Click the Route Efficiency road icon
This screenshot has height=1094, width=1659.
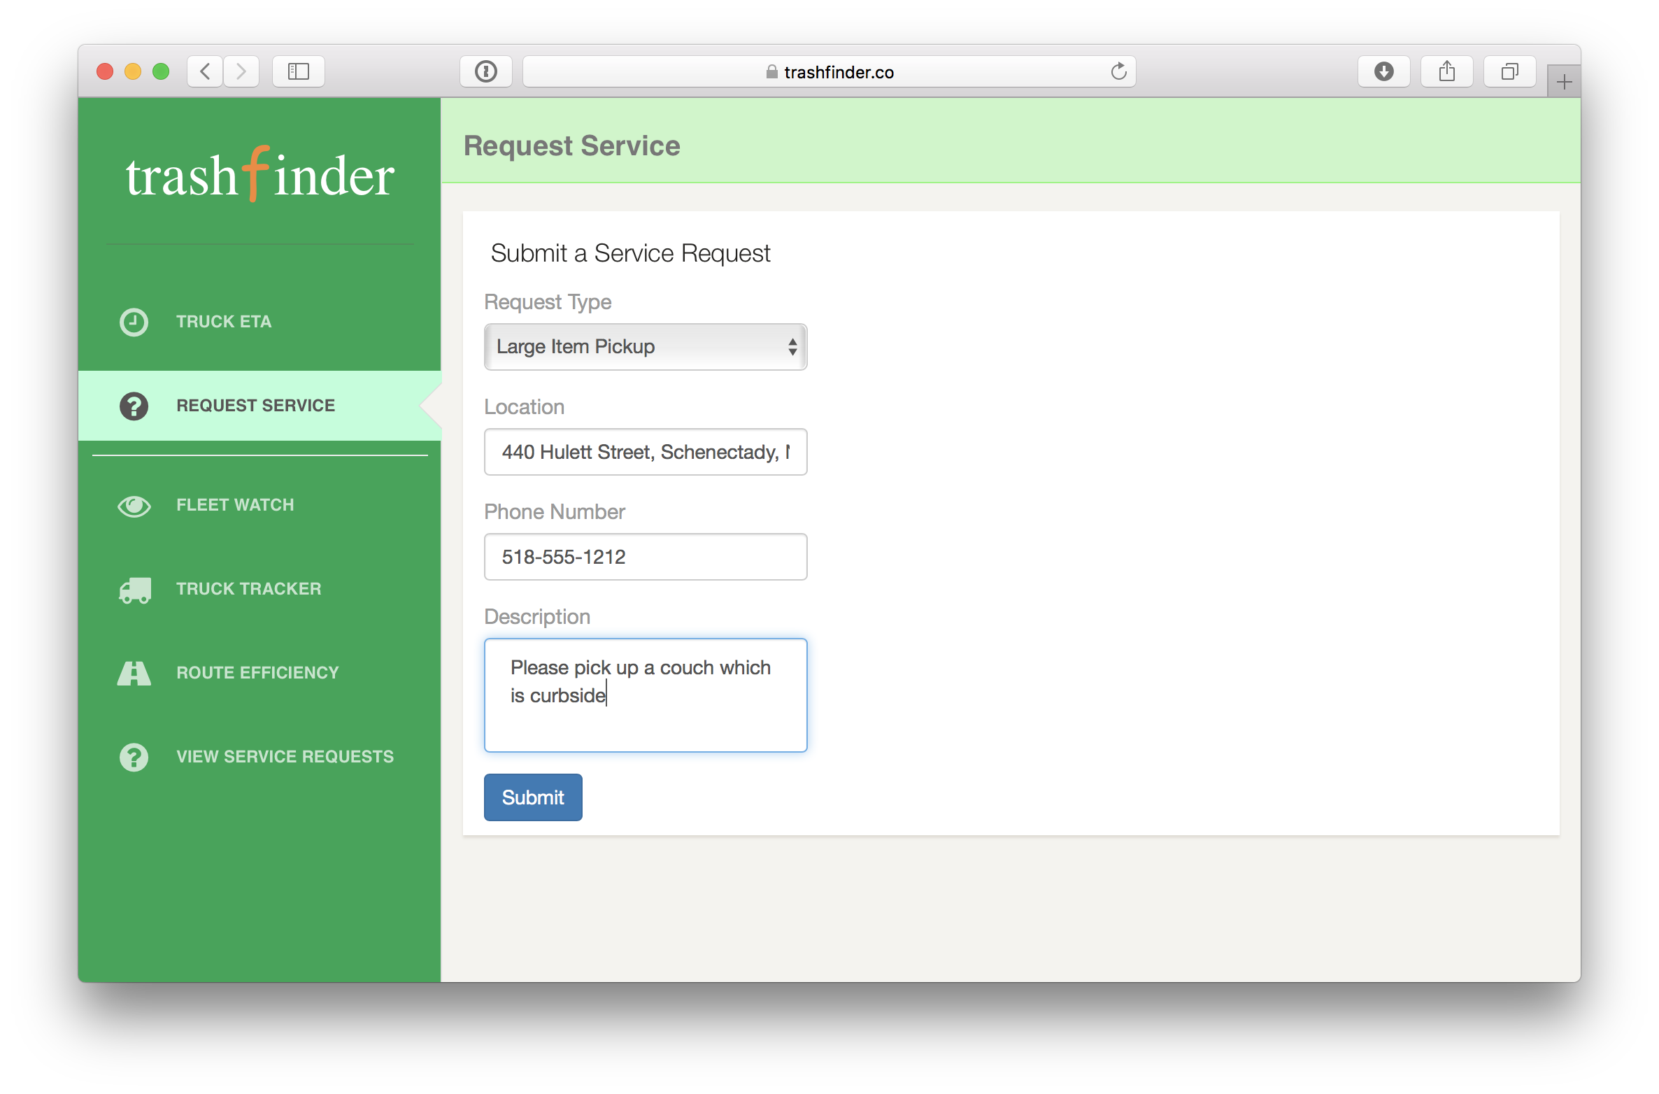click(134, 673)
